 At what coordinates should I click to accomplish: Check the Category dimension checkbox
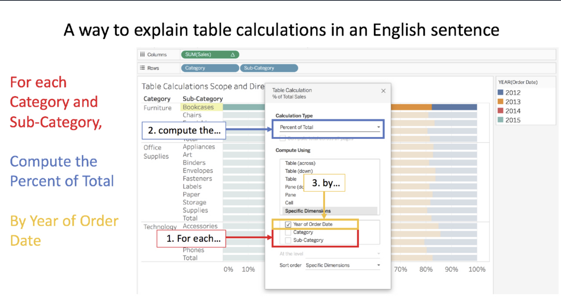point(288,232)
